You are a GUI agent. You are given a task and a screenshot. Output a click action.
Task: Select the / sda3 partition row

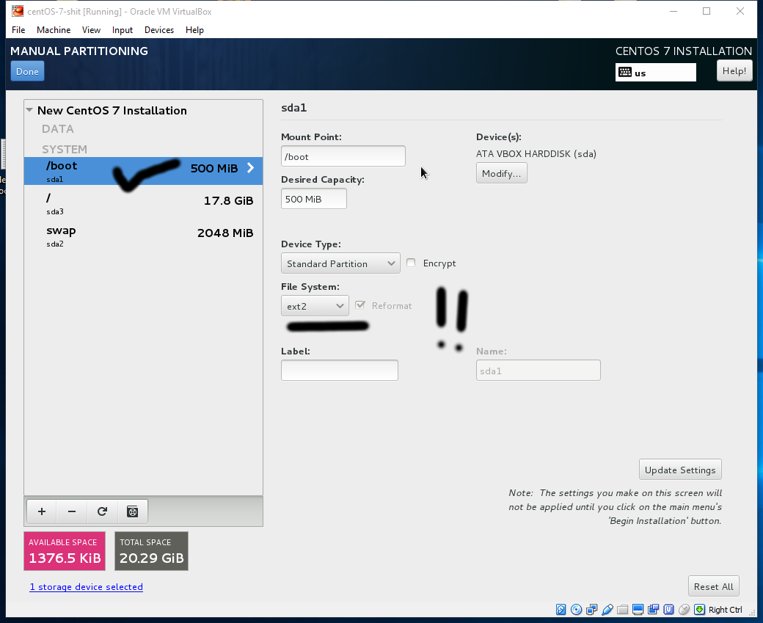pos(144,203)
